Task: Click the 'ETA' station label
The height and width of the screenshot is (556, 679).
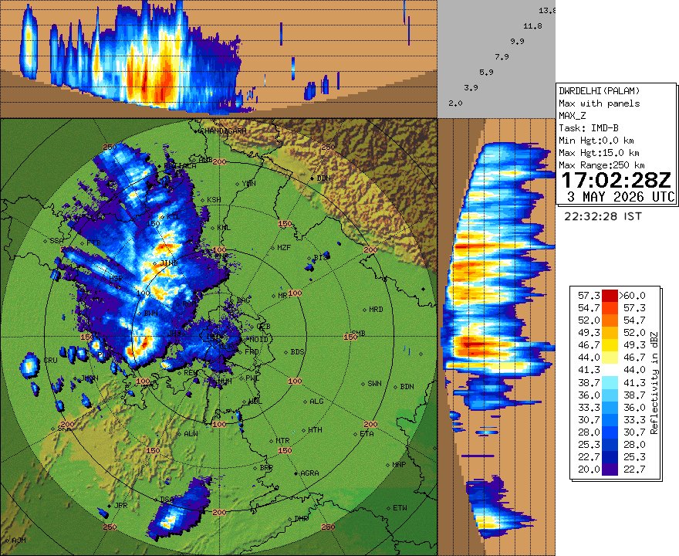Action: coord(367,433)
